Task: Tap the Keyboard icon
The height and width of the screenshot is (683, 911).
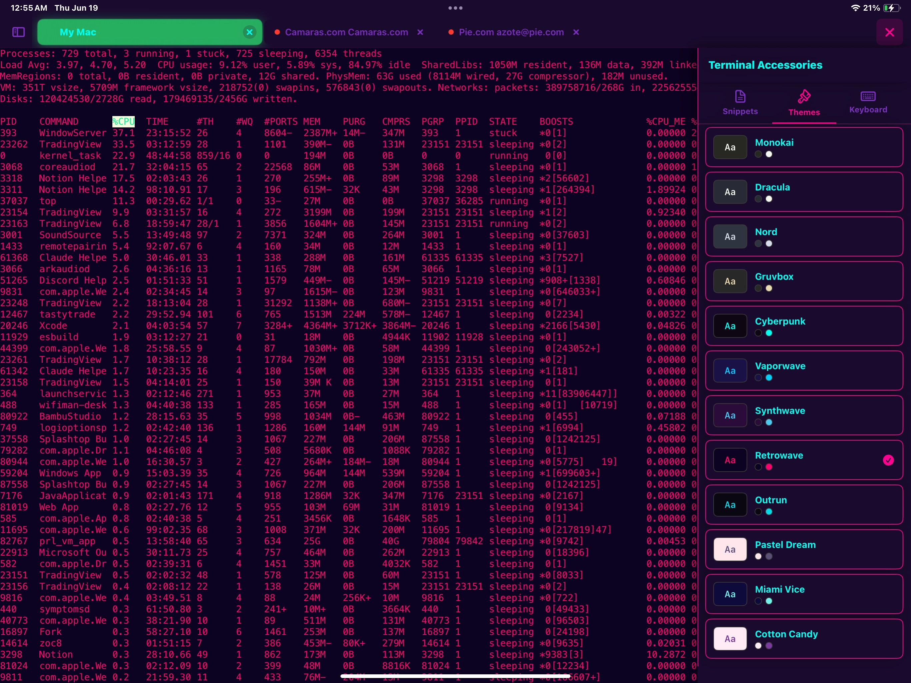Action: tap(868, 96)
